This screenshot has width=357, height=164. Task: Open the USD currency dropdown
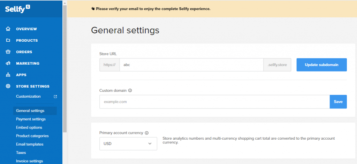pyautogui.click(x=128, y=143)
